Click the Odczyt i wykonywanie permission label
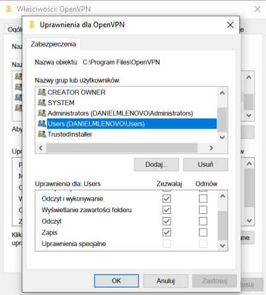The image size is (266, 295). [72, 199]
